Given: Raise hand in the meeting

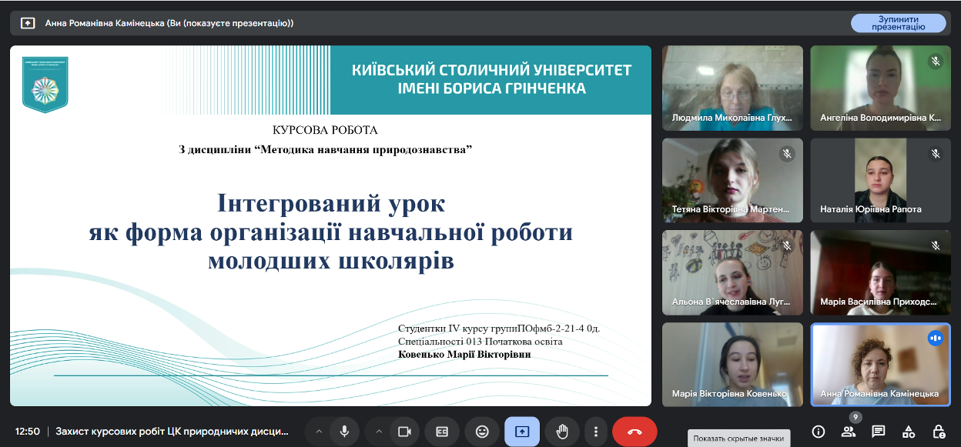Looking at the screenshot, I should pos(562,432).
